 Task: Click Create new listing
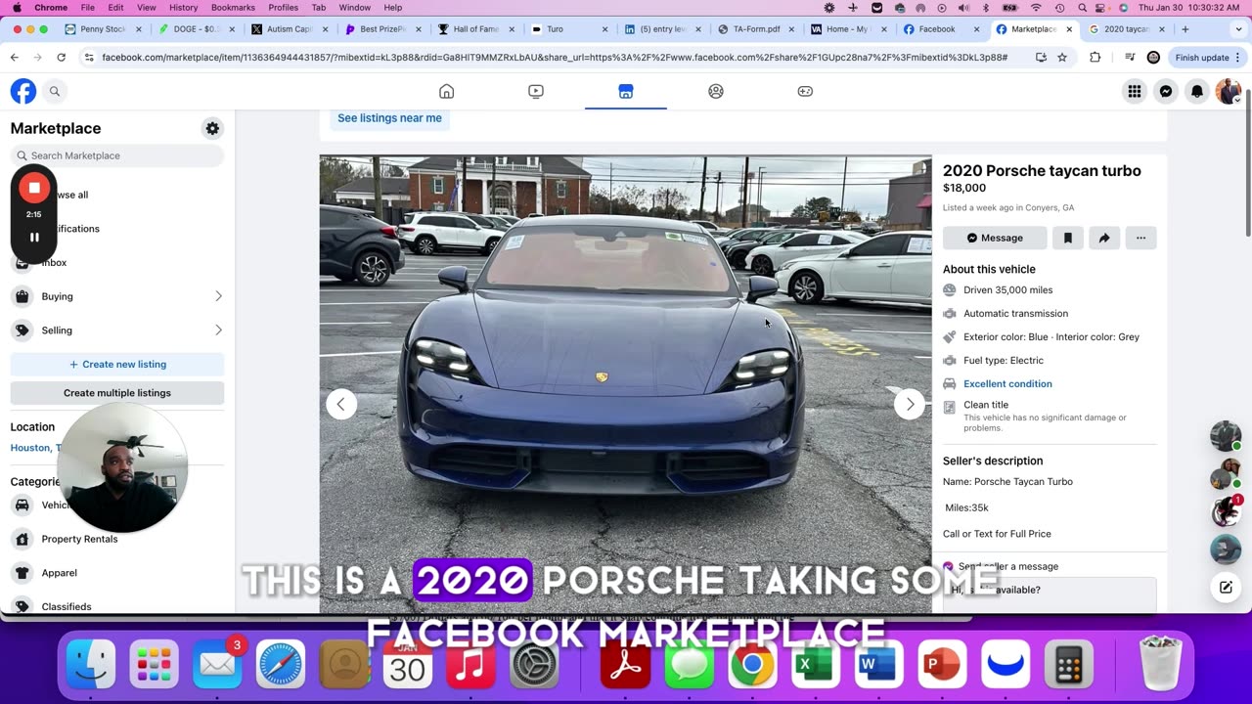pos(117,364)
